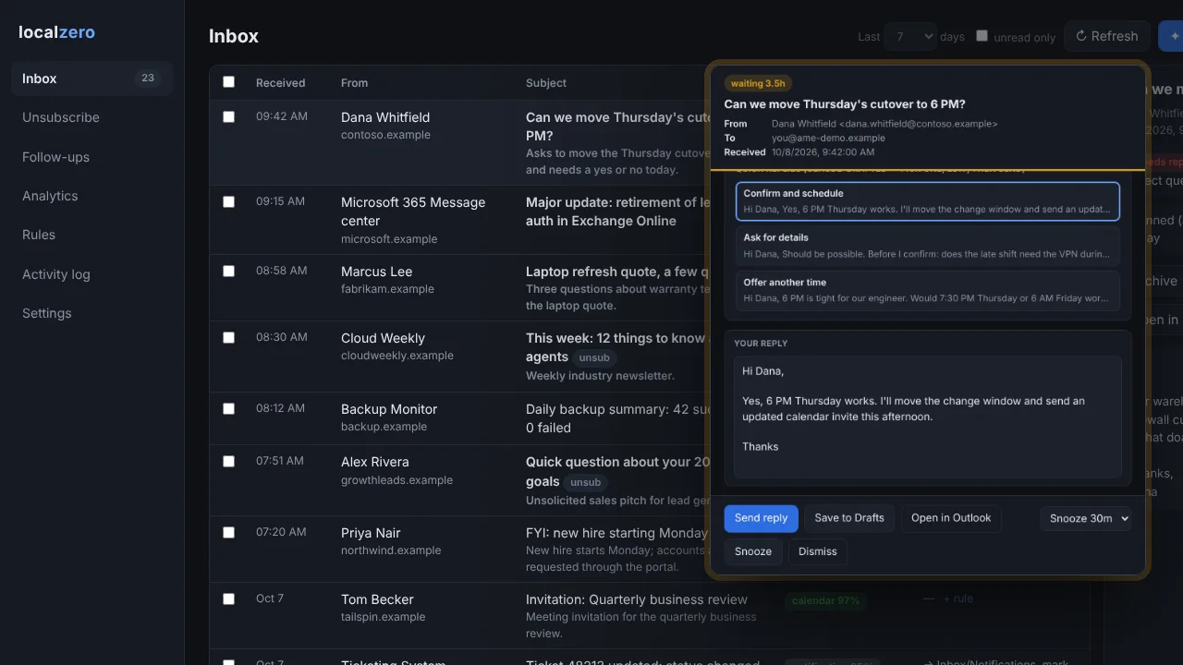The image size is (1183, 665).
Task: Check the Priya Nair email checkbox
Action: tap(228, 532)
